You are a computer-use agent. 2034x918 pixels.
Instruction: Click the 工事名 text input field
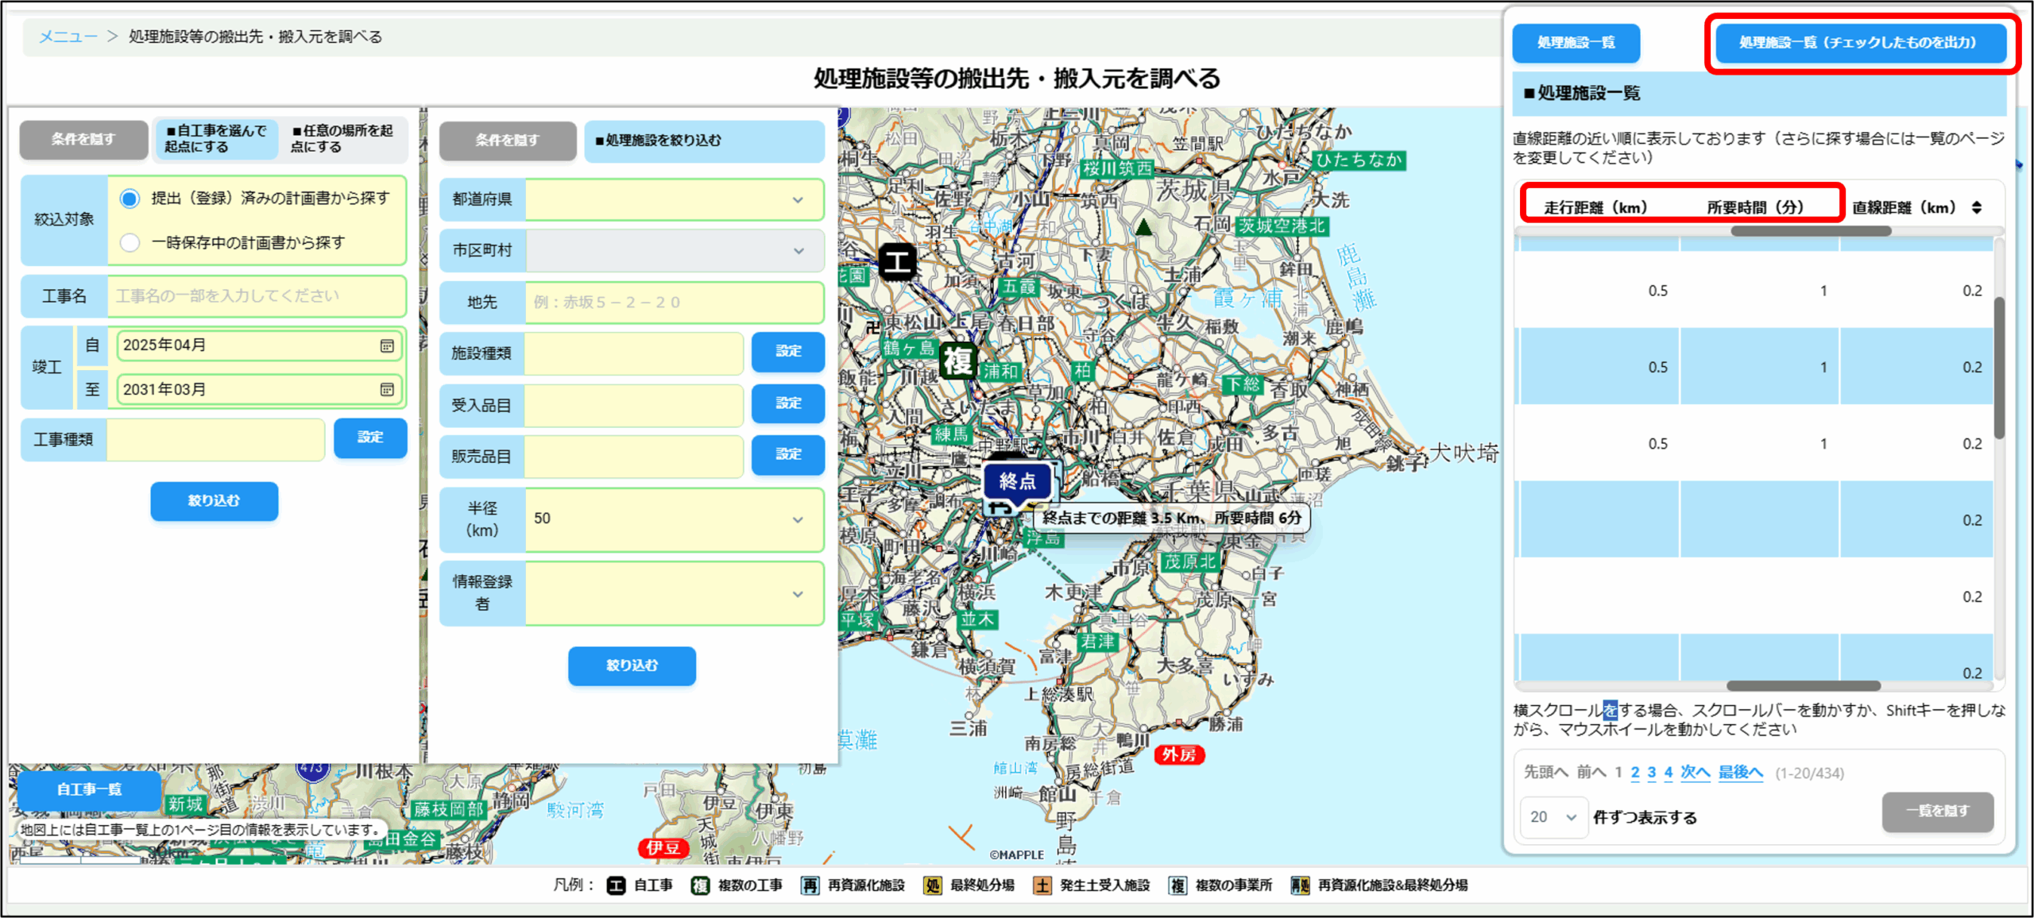tap(256, 296)
